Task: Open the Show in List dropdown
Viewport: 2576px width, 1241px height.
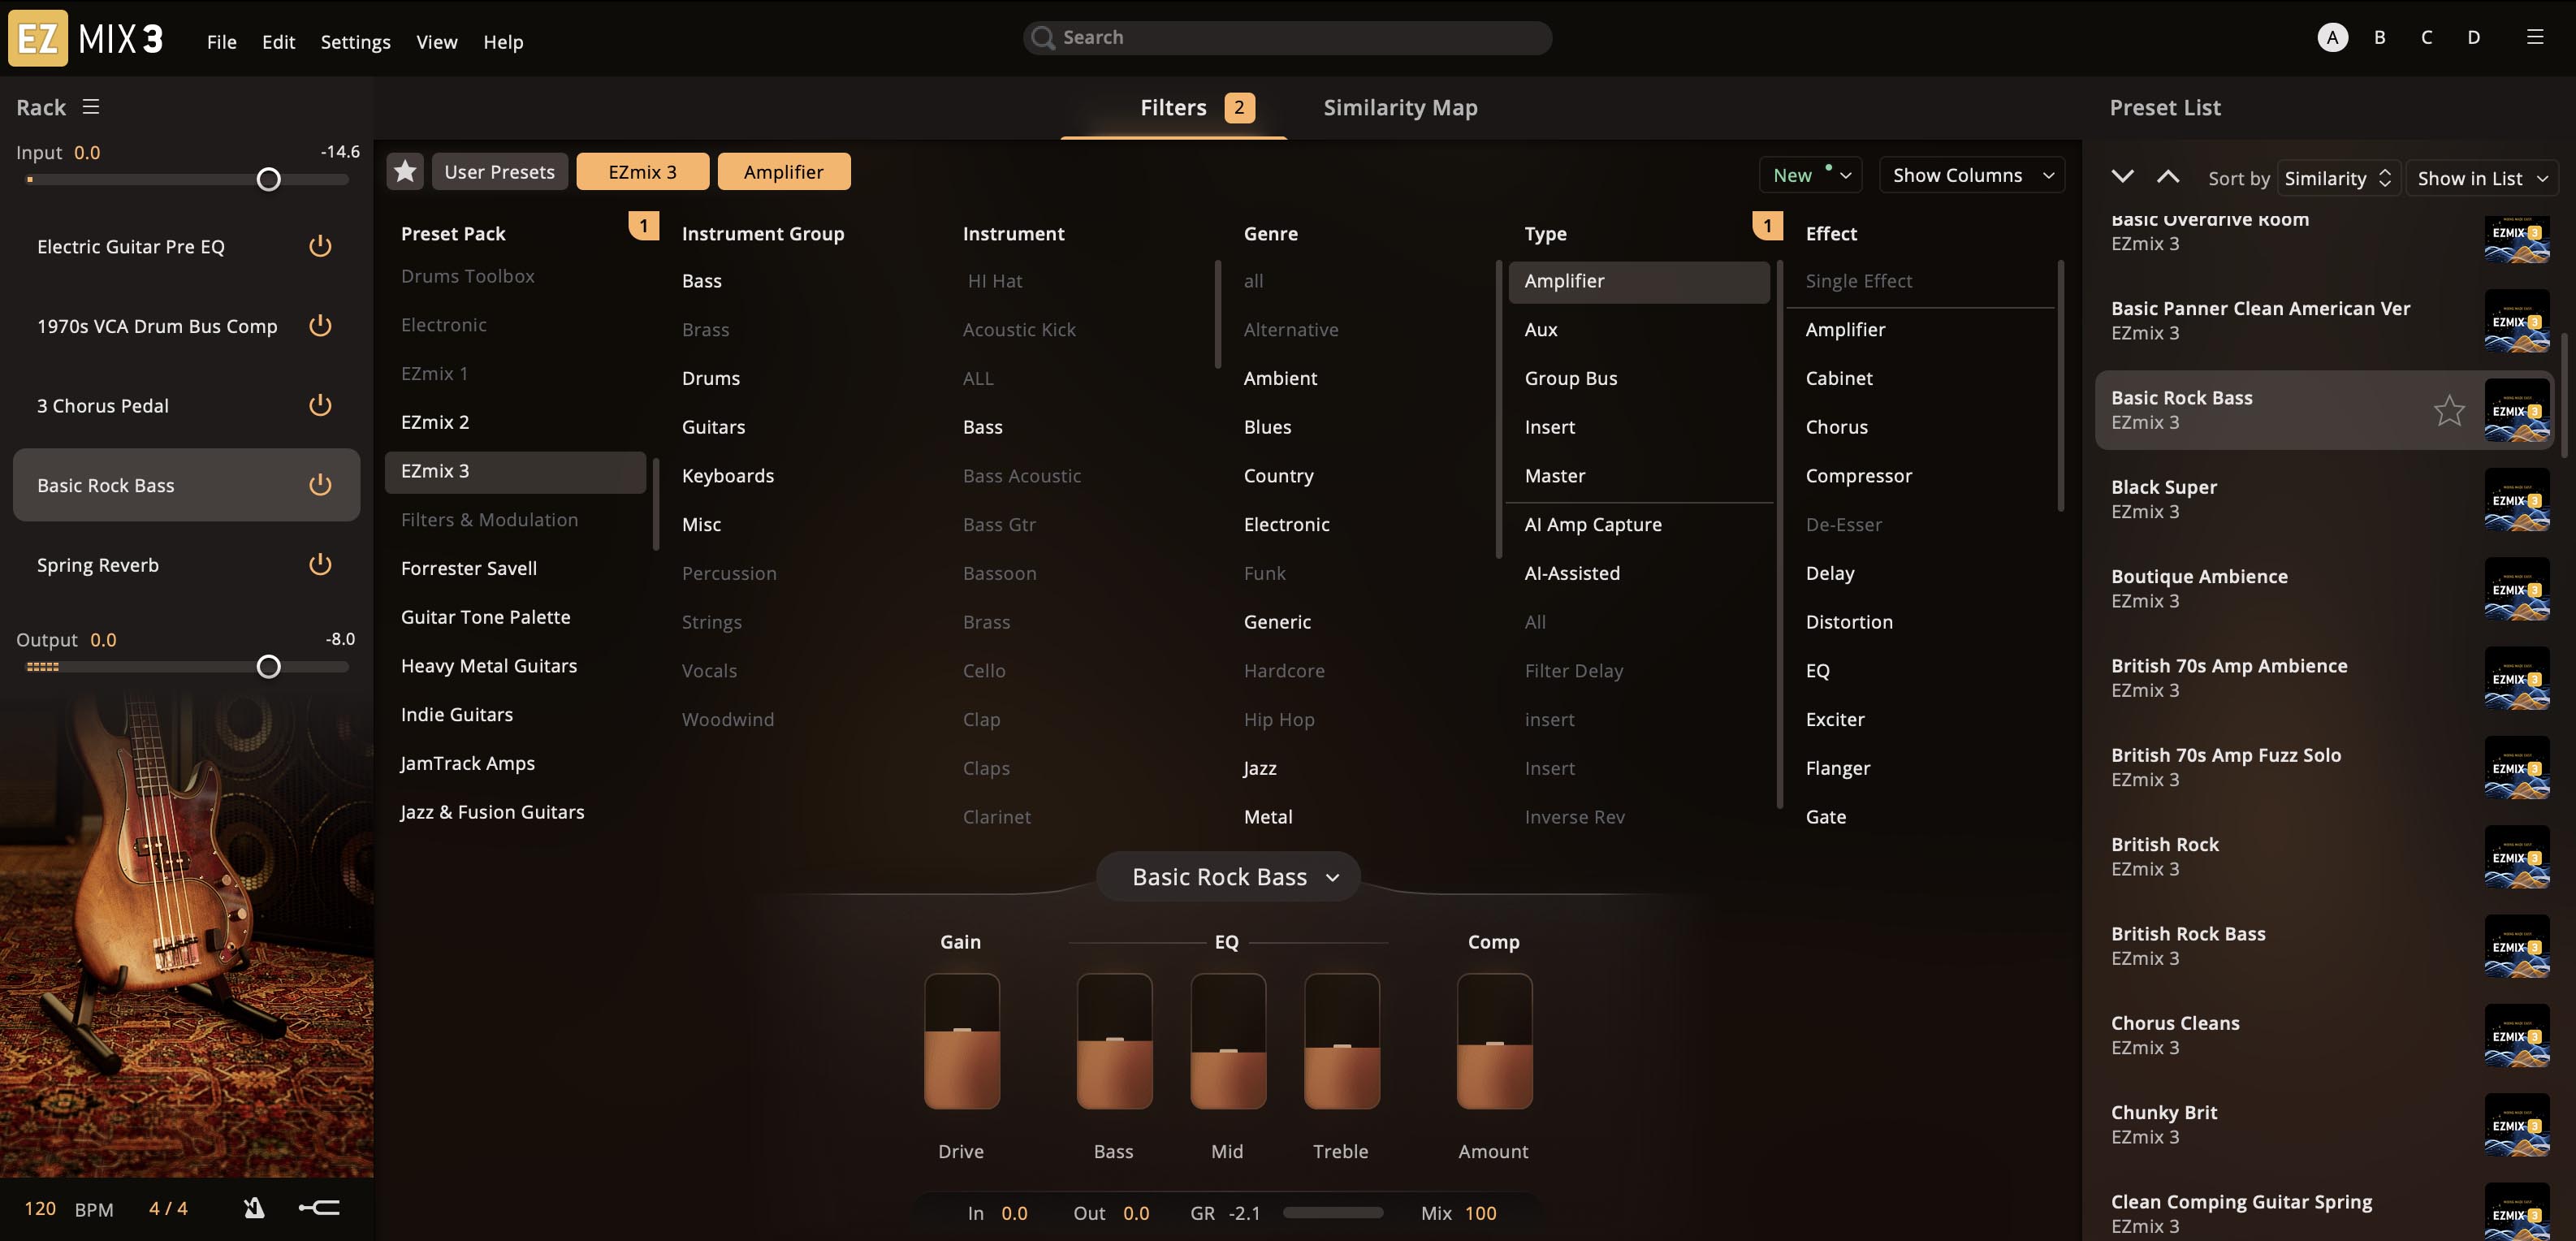Action: tap(2481, 178)
